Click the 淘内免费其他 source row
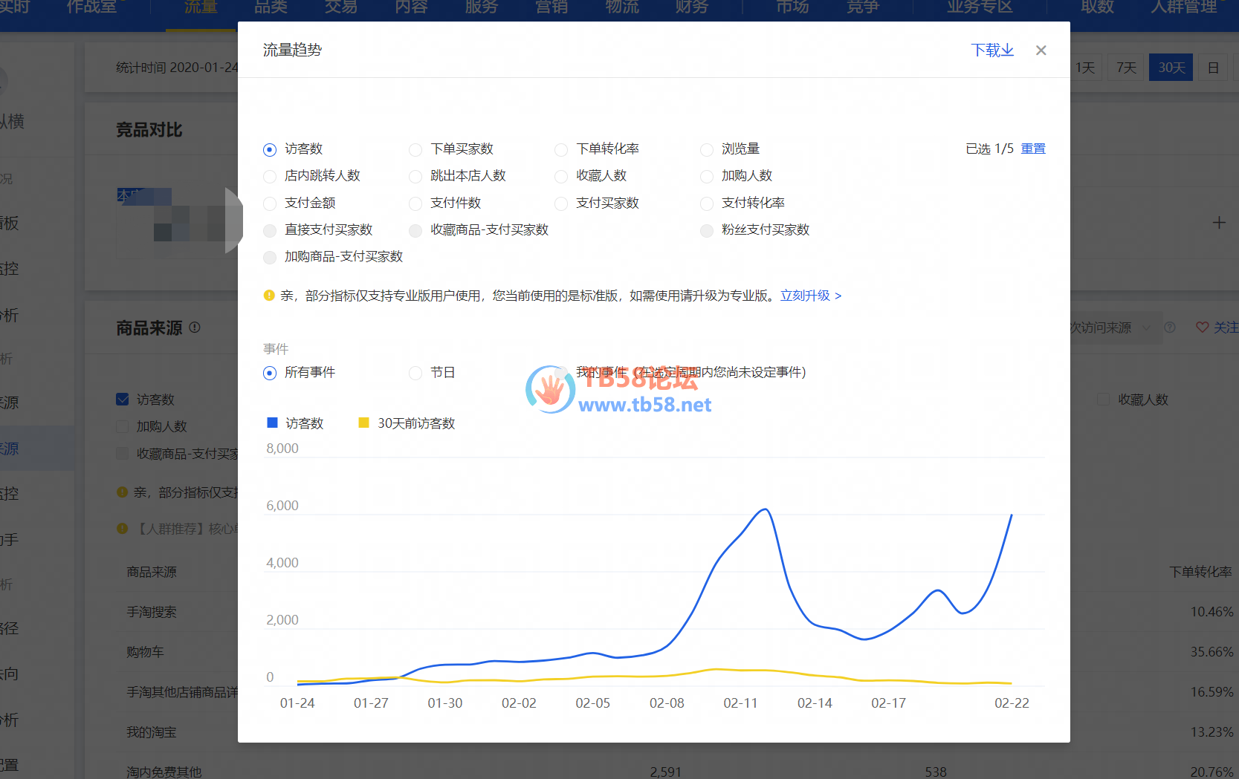 coord(164,772)
